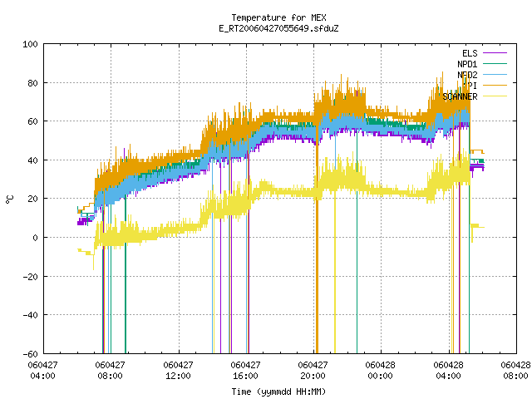The height and width of the screenshot is (399, 532).
Task: Click the green NPD1 legend line sample
Action: 495,63
